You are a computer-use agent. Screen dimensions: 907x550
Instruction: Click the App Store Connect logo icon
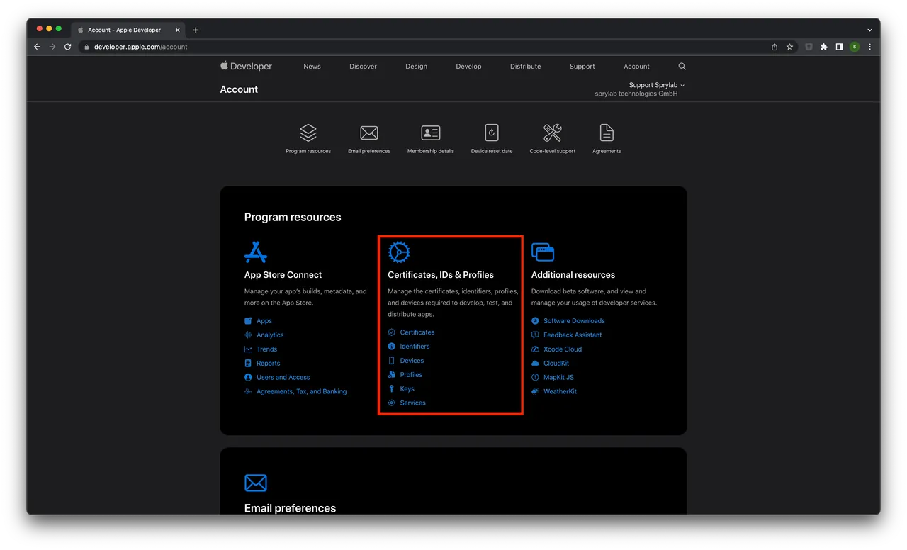point(256,252)
